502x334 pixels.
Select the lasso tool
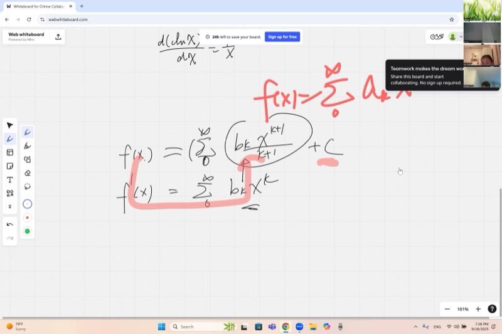point(27,187)
